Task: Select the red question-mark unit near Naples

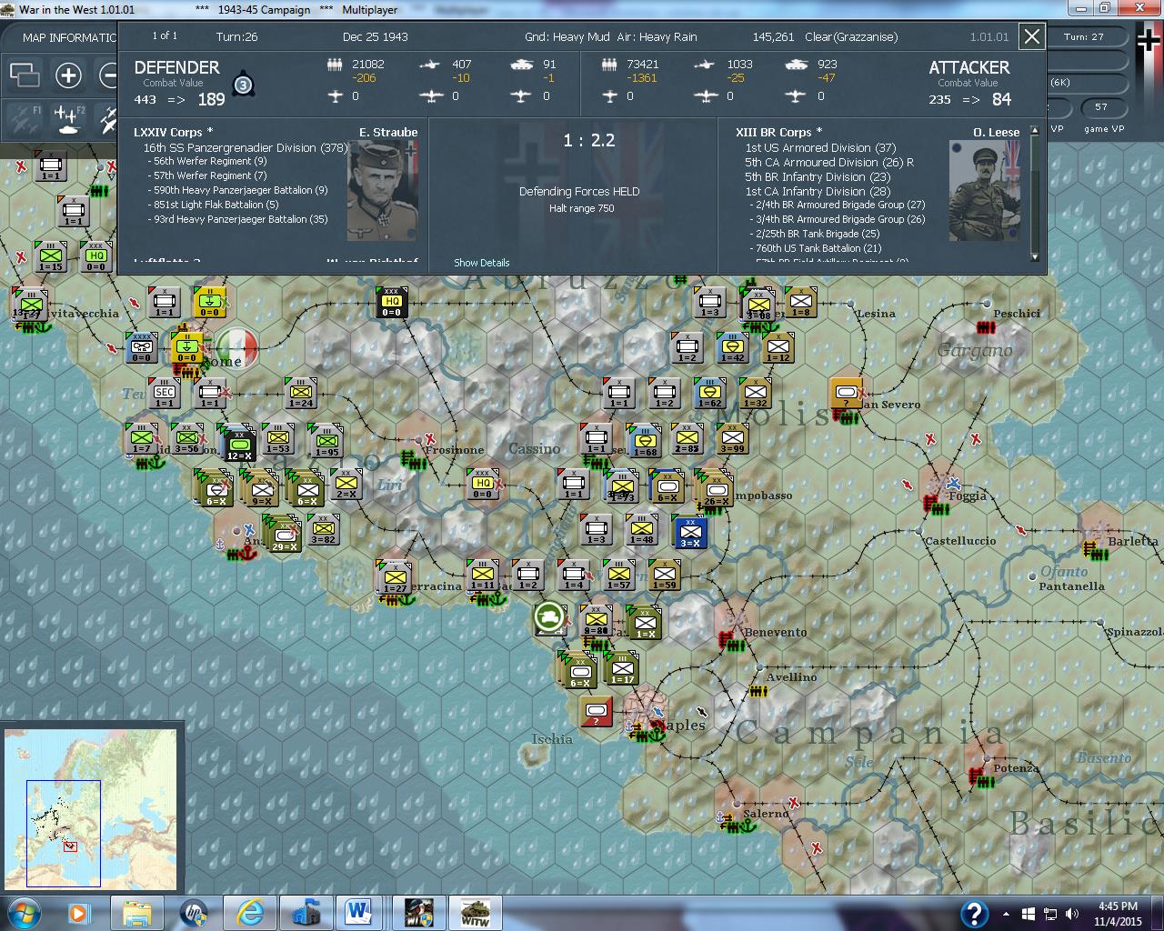Action: point(596,711)
